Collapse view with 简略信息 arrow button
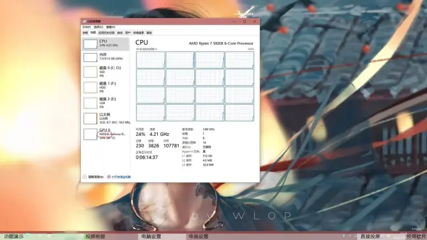The image size is (427, 240). pos(84,177)
